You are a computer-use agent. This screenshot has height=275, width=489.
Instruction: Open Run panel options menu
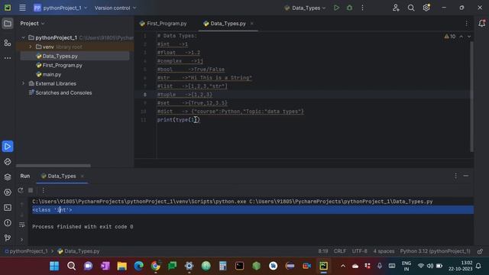coord(455,176)
